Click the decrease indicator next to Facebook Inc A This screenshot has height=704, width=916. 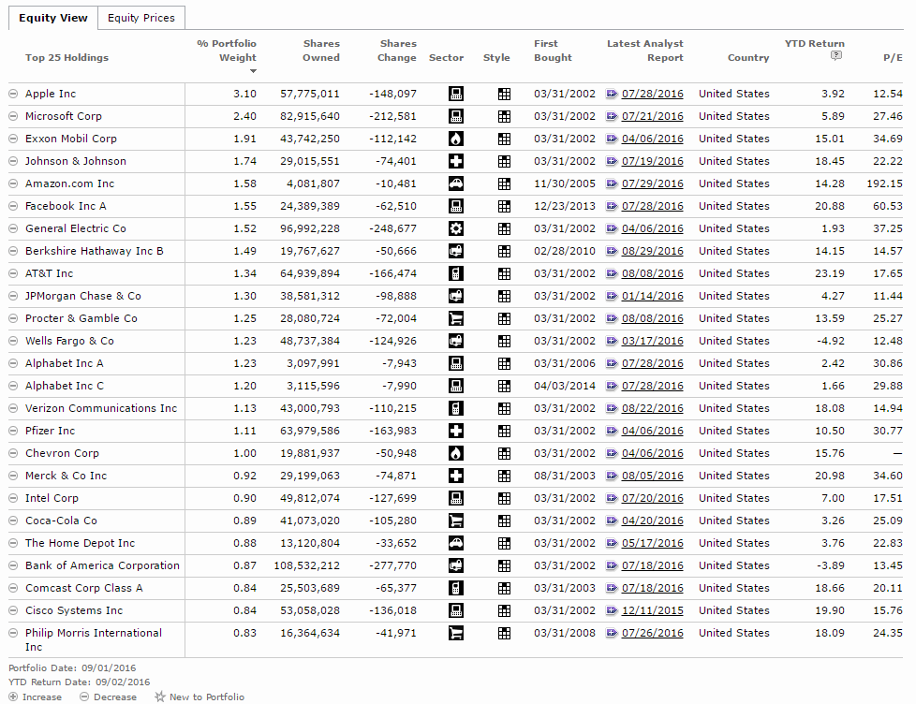click(x=13, y=206)
